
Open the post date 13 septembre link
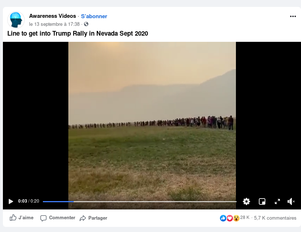54,24
